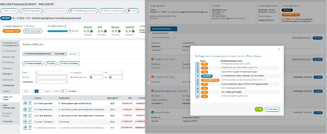Screen dimensions: 327x134
Task: View work package 2.3 Qualitätssicherung in dialog
Action: 197,84
